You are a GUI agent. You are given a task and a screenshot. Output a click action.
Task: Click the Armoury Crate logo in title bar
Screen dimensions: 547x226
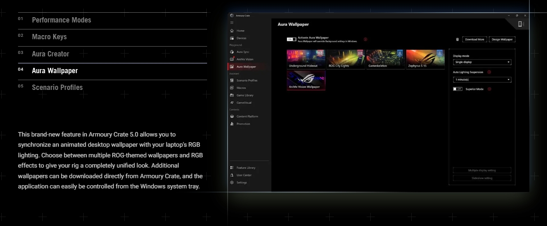pyautogui.click(x=232, y=16)
